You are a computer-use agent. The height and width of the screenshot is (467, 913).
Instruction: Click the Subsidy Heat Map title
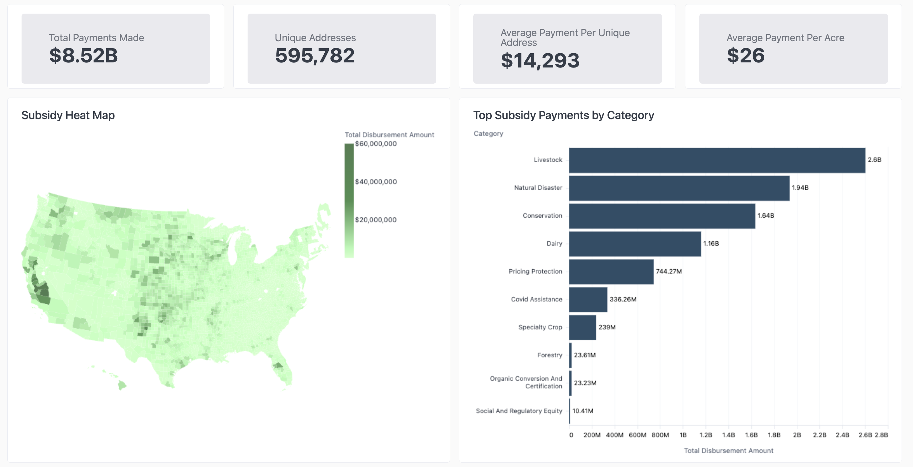[68, 115]
